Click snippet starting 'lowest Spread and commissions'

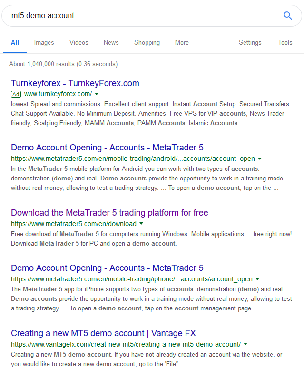(x=151, y=113)
